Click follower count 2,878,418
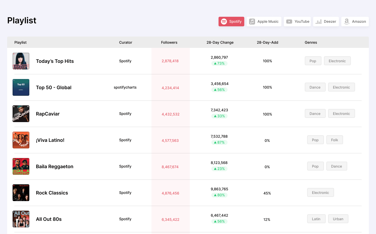376x234 pixels. [170, 61]
